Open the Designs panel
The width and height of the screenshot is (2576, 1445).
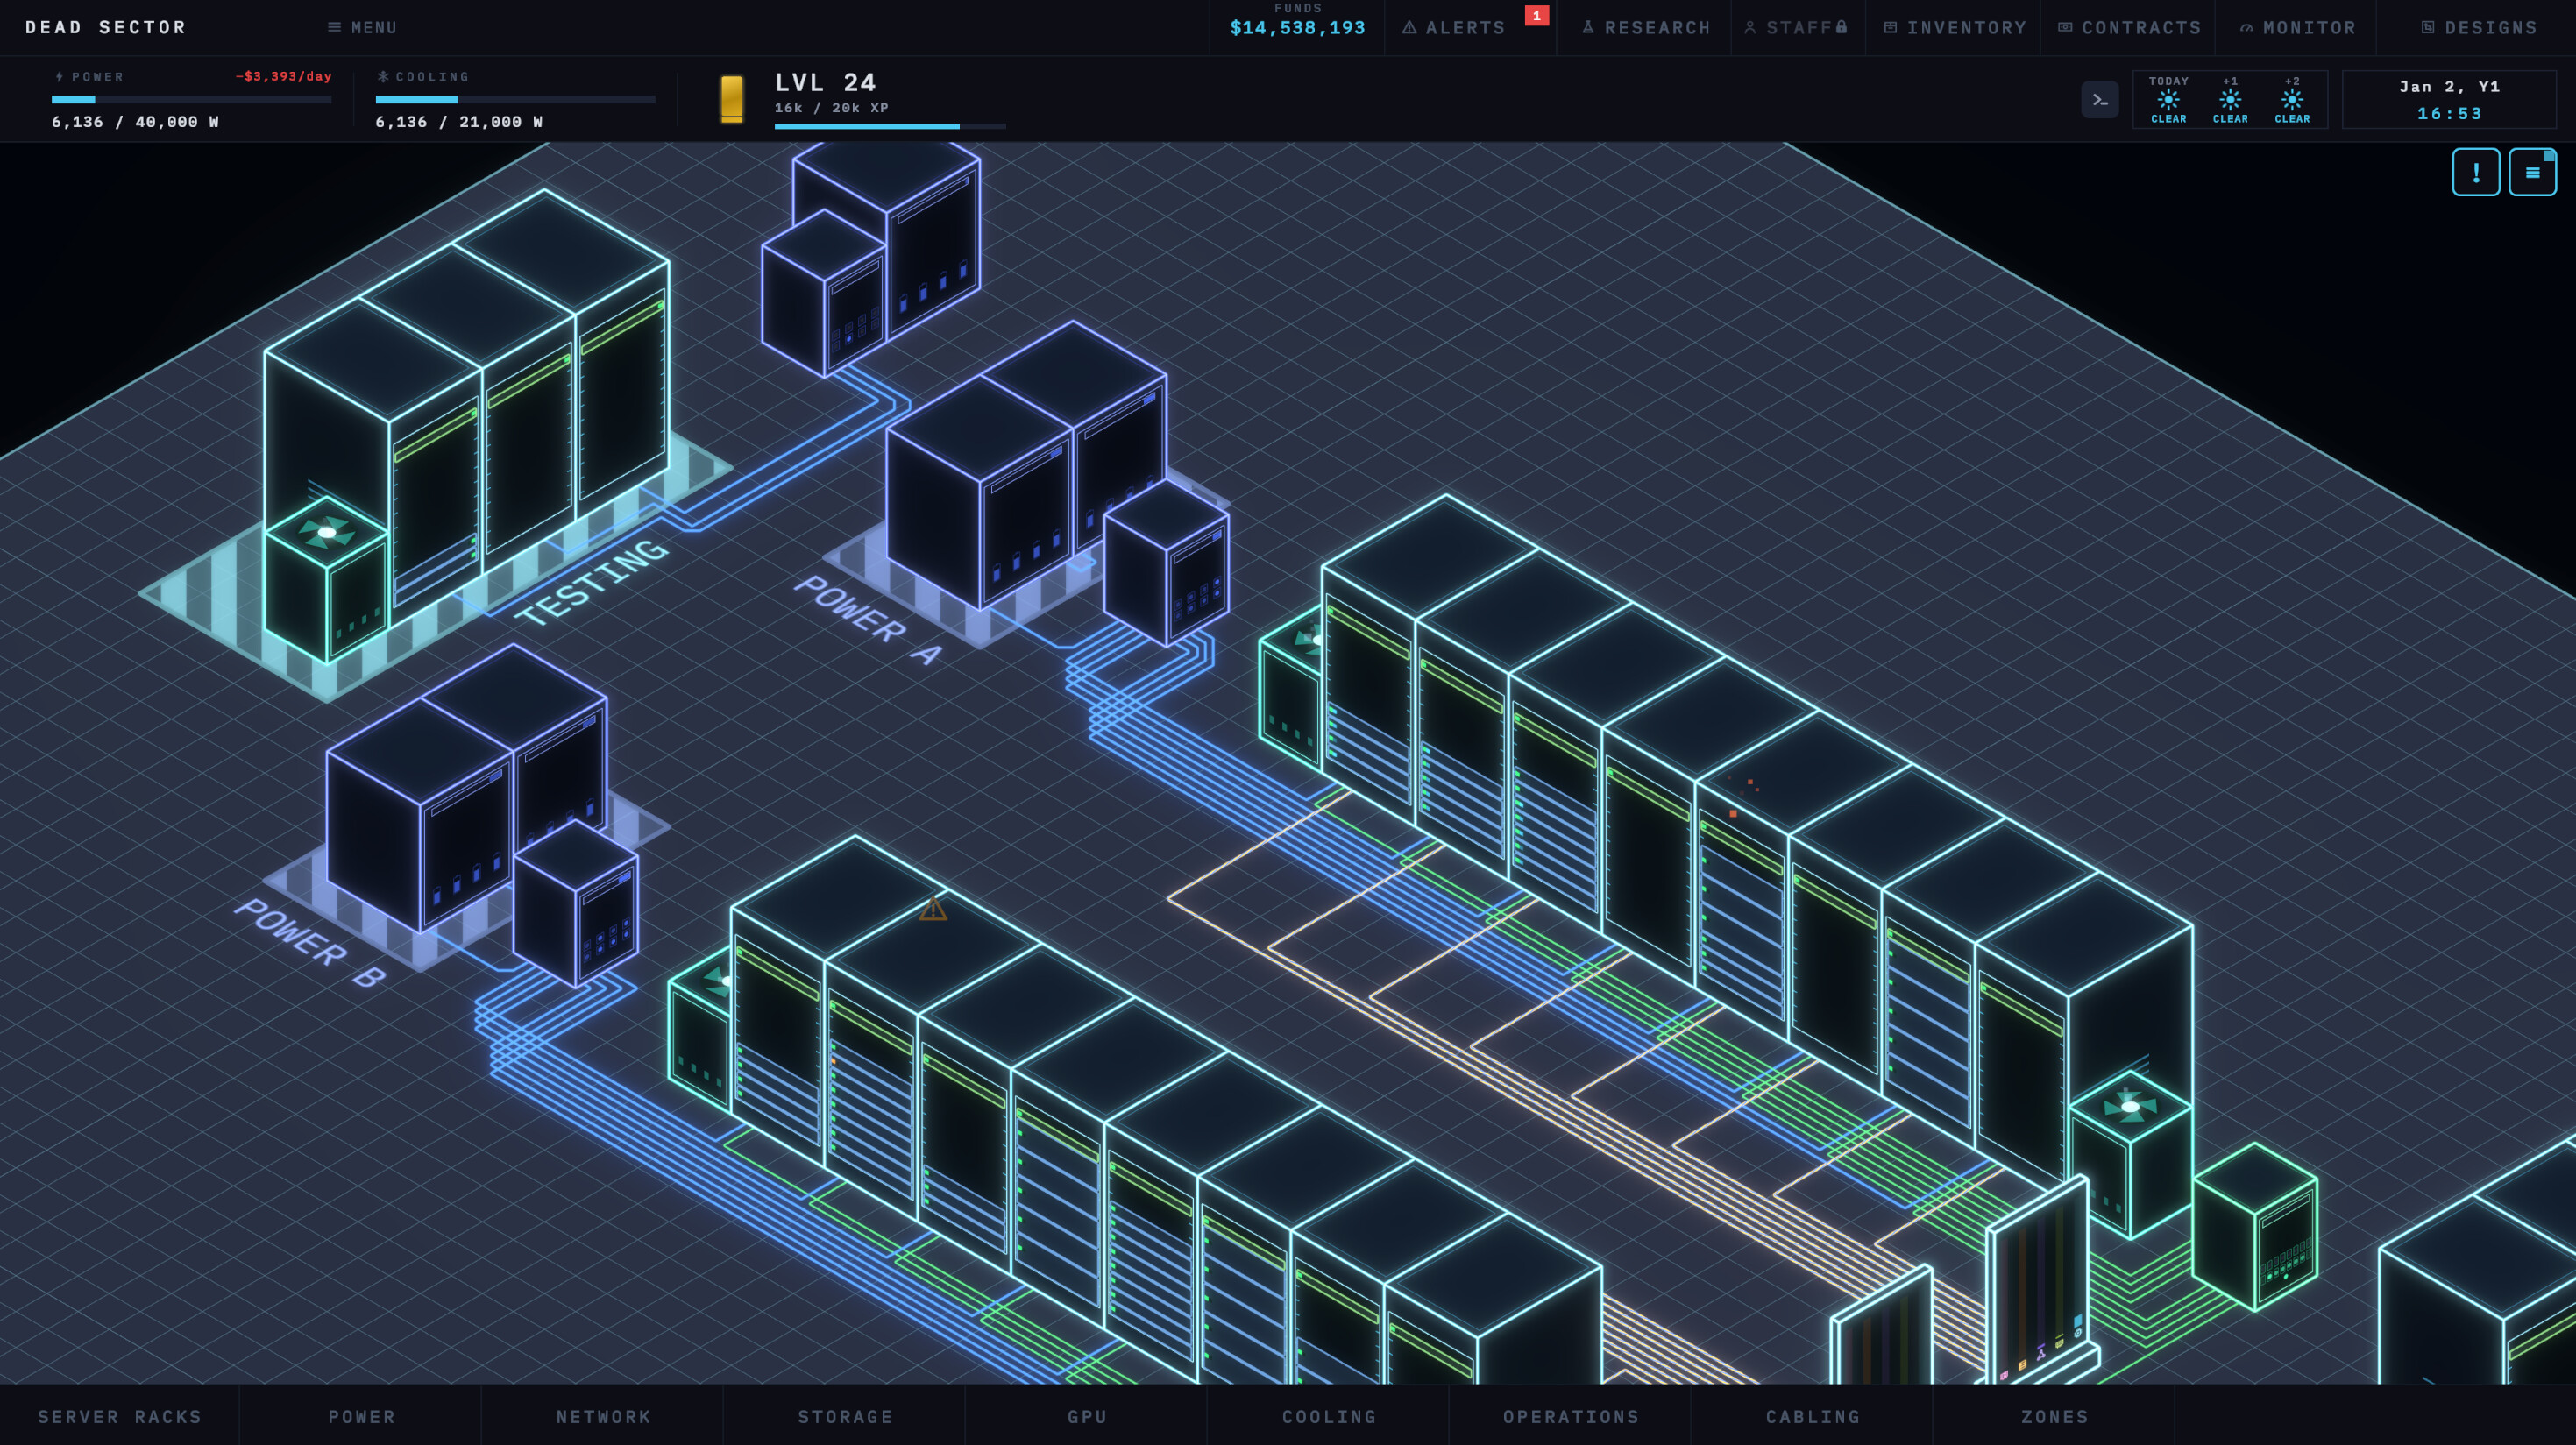pos(2479,28)
